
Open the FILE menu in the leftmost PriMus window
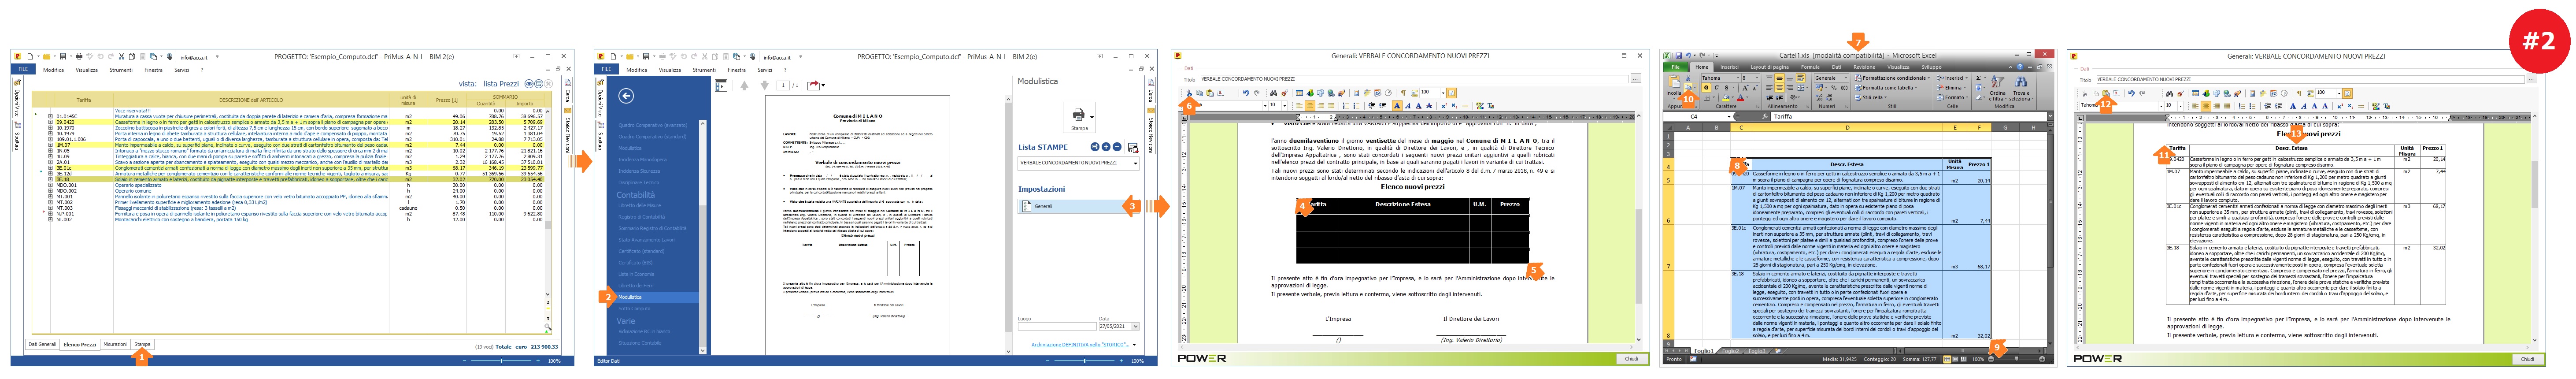[23, 69]
